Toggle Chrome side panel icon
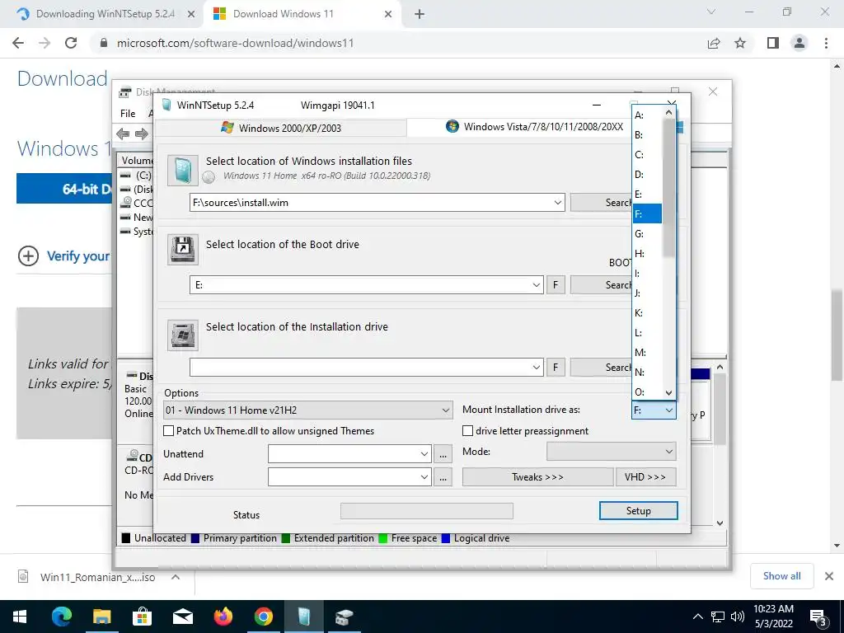Screen dimensions: 844x633 [x=773, y=43]
